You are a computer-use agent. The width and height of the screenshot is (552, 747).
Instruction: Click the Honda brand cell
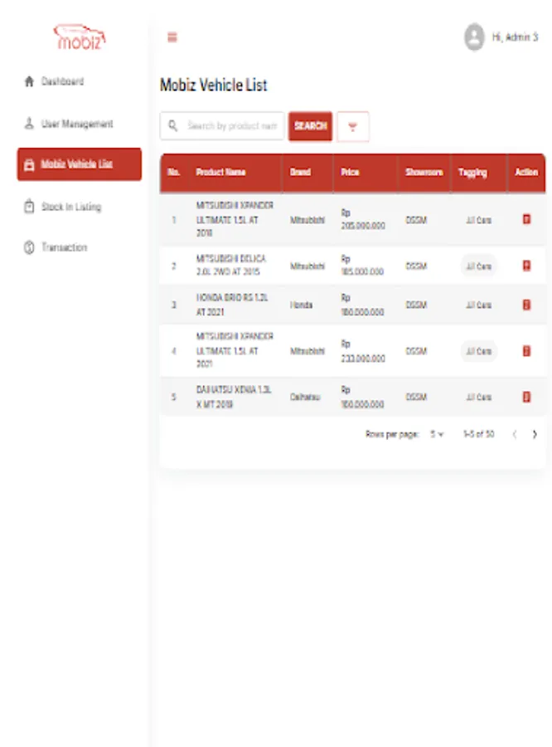[301, 305]
